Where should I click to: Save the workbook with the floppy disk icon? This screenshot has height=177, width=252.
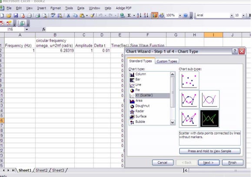pyautogui.click(x=16, y=16)
